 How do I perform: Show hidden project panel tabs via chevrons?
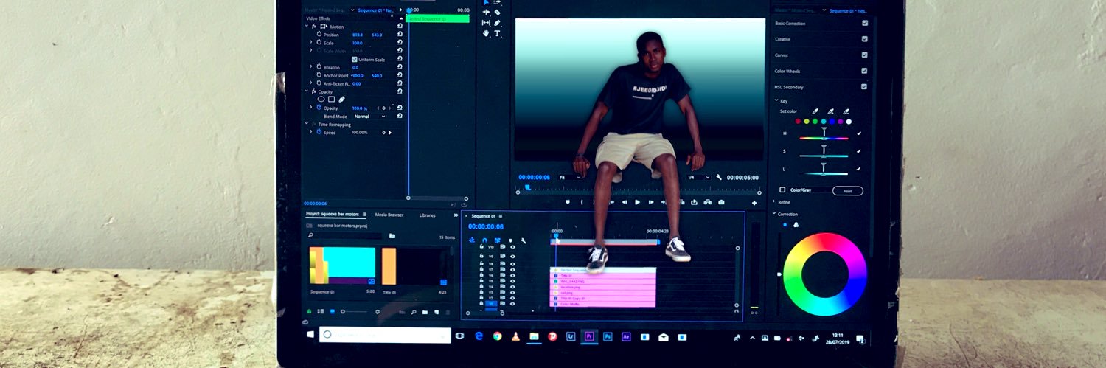coord(456,215)
